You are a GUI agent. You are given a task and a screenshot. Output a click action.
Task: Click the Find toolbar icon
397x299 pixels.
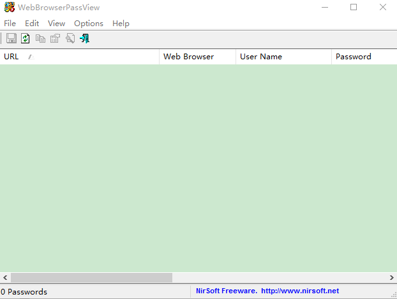[70, 39]
